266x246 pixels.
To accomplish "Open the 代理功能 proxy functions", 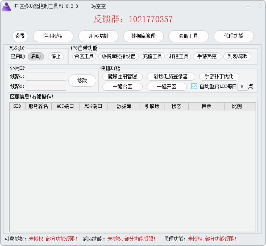I will (233, 36).
